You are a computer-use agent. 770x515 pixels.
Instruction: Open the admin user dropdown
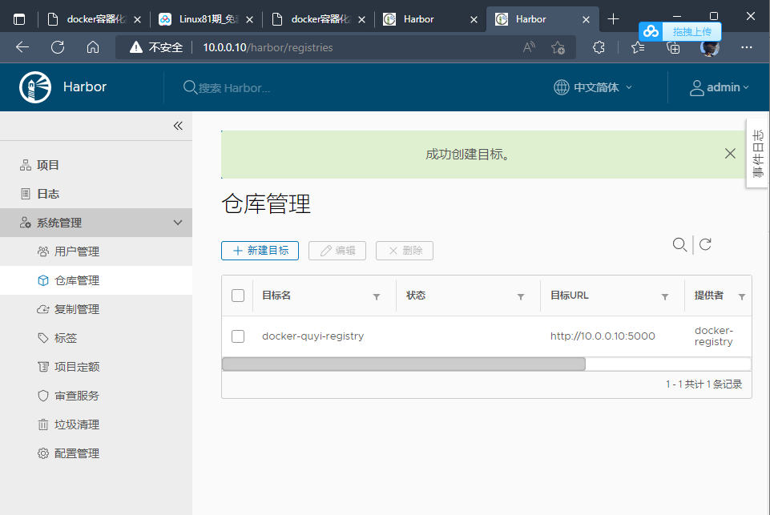[x=720, y=87]
